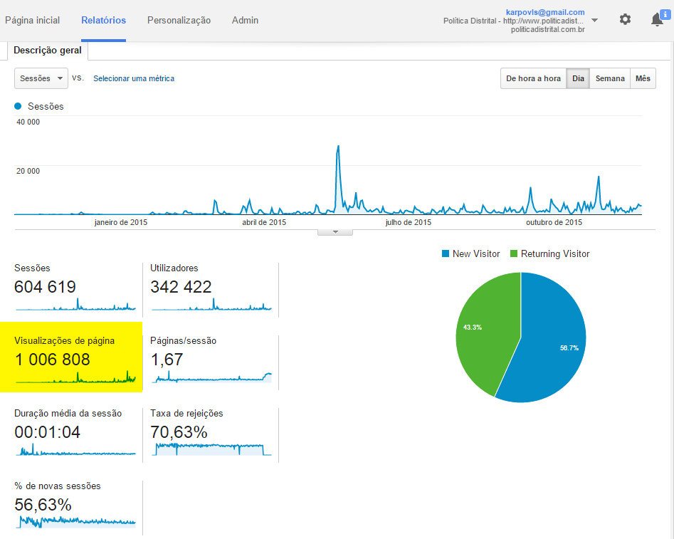674x539 pixels.
Task: Select the Taxa de rejeições tile
Action: click(211, 433)
